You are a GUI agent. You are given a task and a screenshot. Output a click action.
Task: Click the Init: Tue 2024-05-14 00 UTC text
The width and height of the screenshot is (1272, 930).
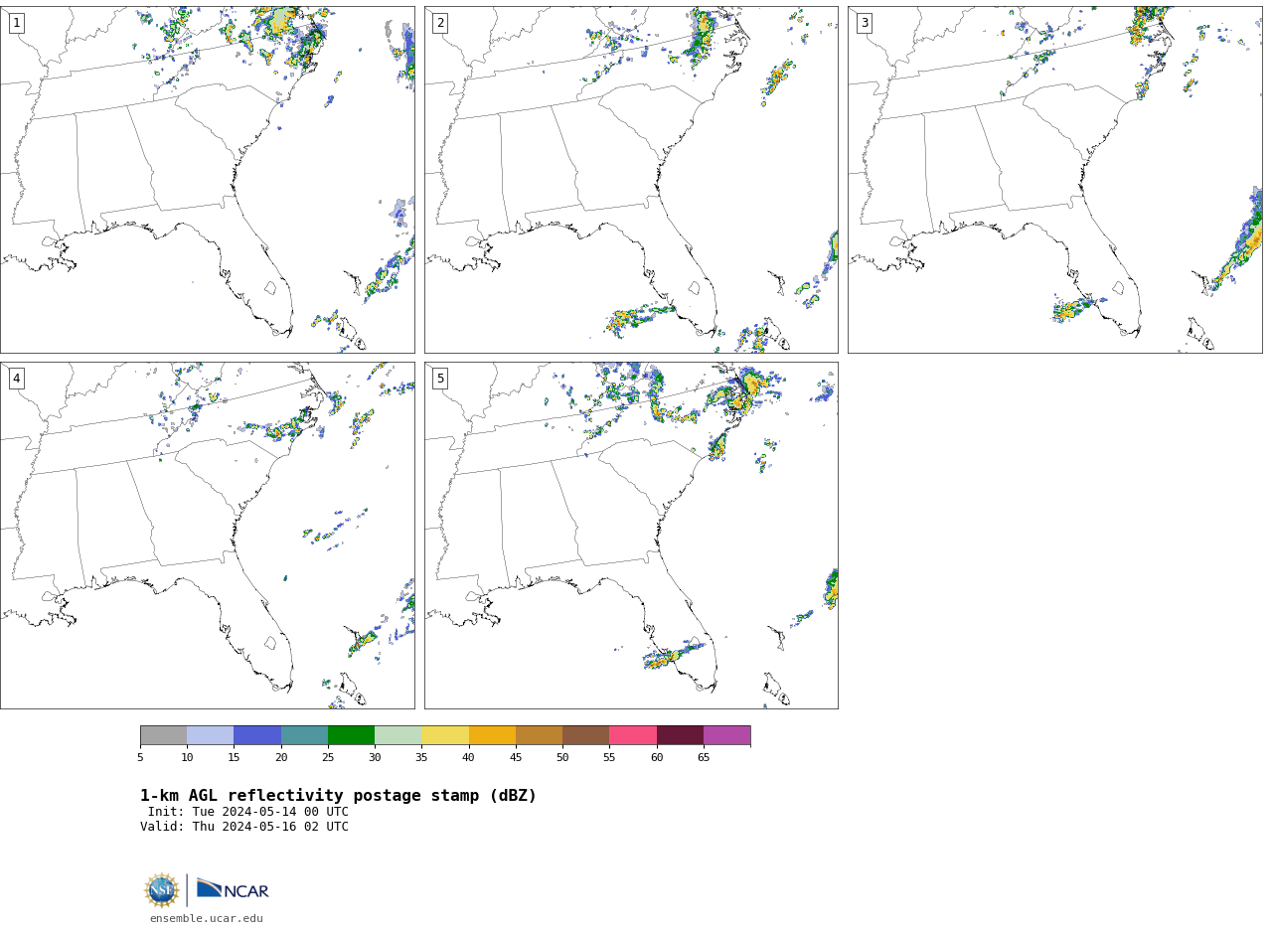[x=248, y=812]
